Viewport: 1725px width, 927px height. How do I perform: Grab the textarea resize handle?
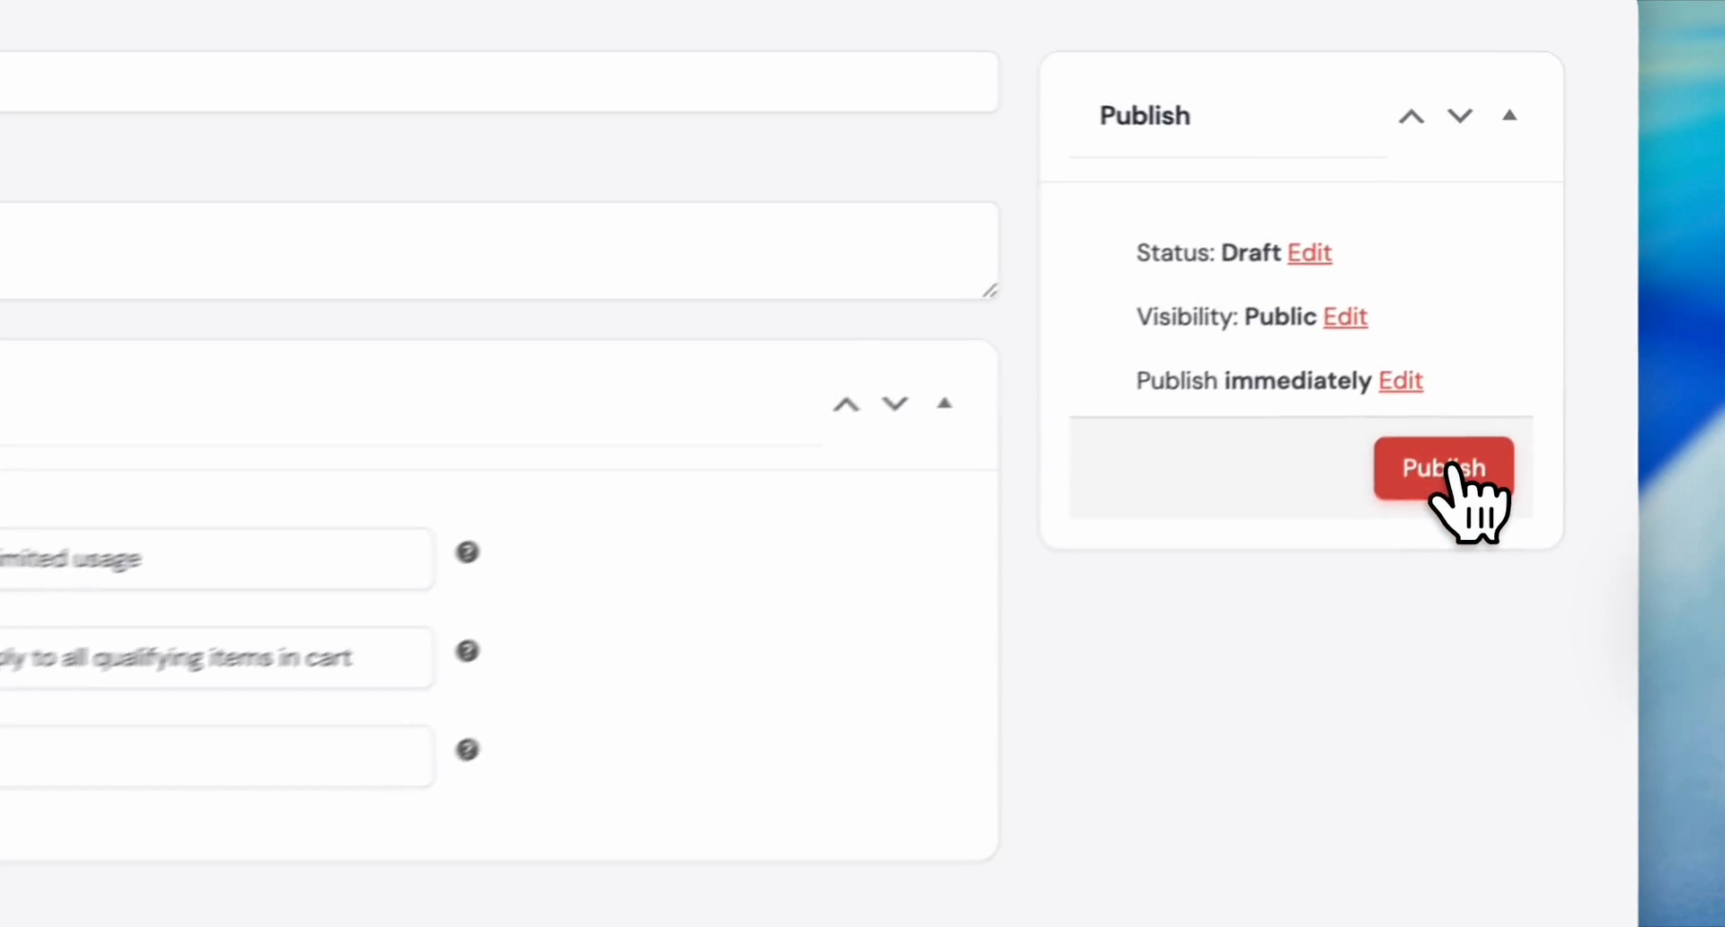click(x=989, y=290)
